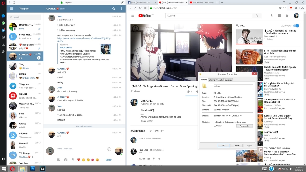Insert the kiss lips emoji
306x172 pixels.
click(93, 160)
